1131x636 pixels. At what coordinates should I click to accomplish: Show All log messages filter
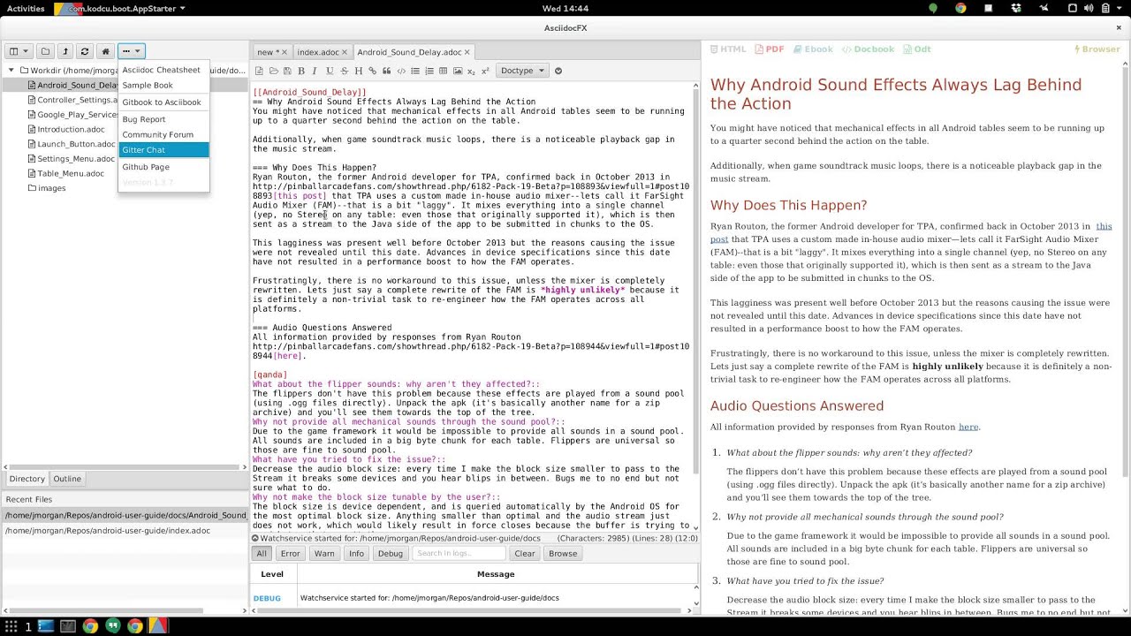(262, 554)
